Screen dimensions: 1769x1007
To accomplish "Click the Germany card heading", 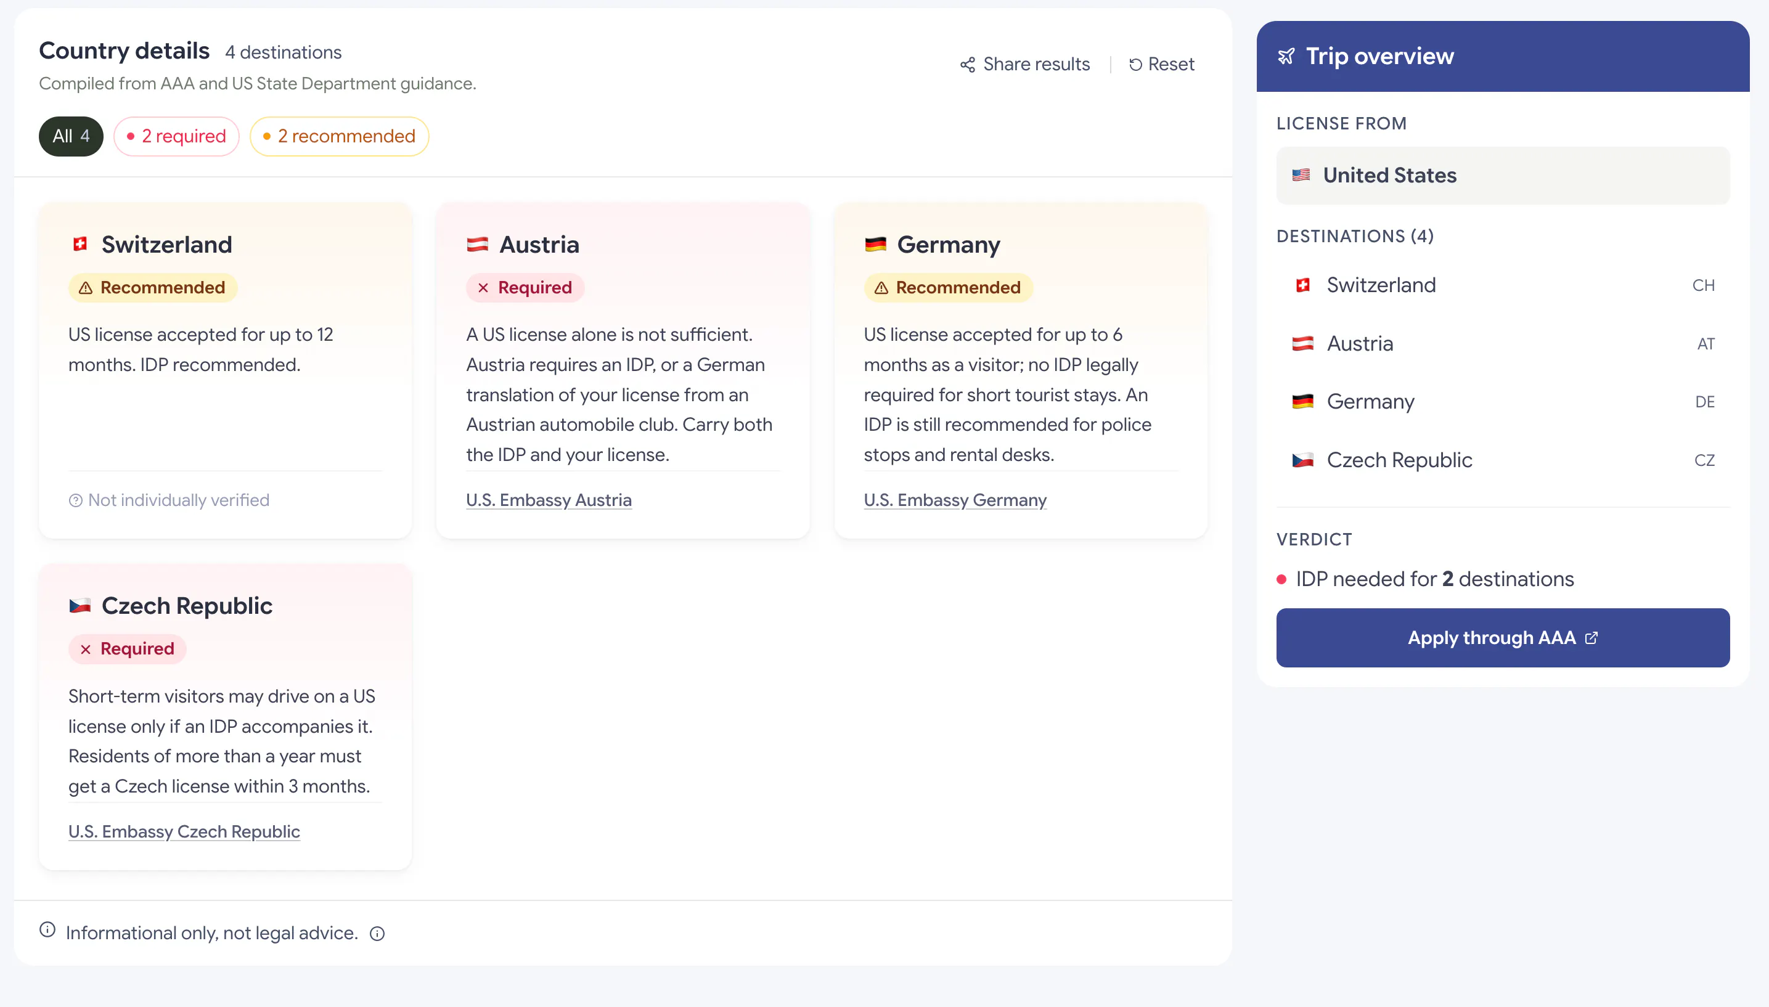I will [x=948, y=244].
